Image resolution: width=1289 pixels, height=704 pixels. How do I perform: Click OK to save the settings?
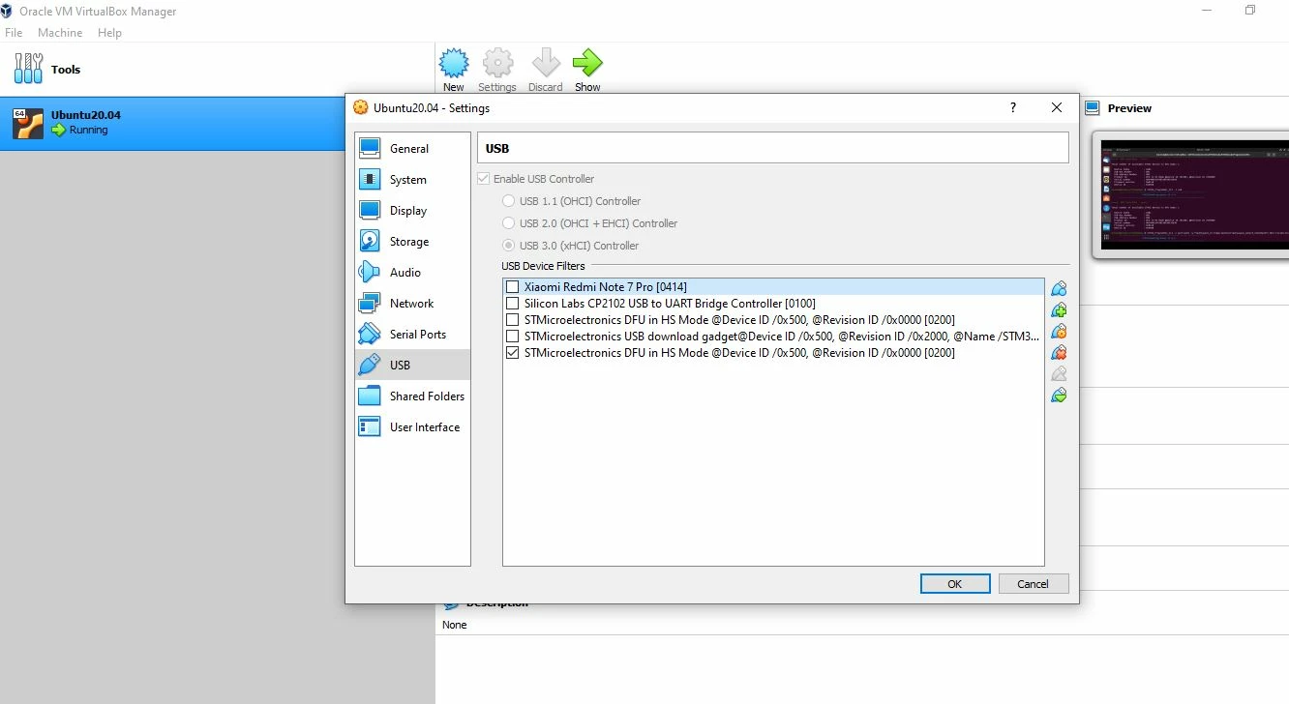click(955, 584)
